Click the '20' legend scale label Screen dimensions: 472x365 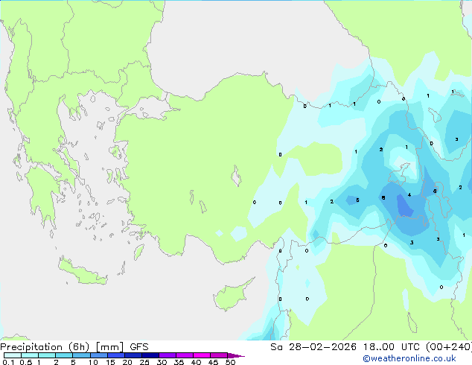pos(127,362)
